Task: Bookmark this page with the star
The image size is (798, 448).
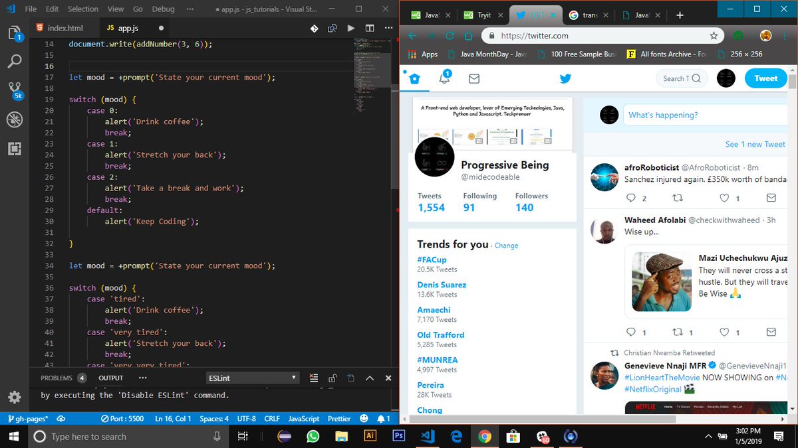Action: (714, 36)
